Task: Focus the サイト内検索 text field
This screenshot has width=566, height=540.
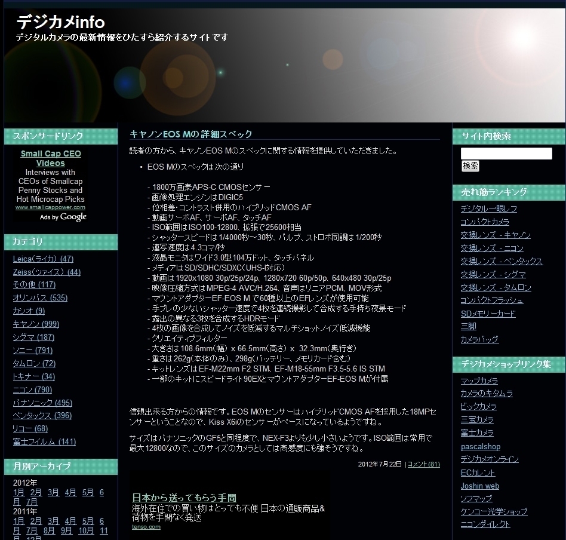Action: point(506,154)
